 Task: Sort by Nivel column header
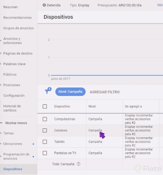coord(92,107)
